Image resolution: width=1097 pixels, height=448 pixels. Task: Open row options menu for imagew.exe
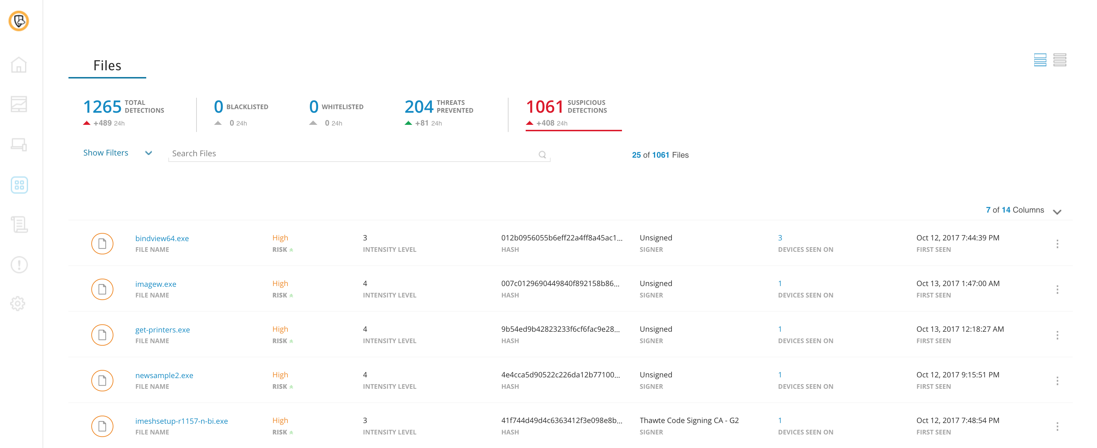[1057, 290]
